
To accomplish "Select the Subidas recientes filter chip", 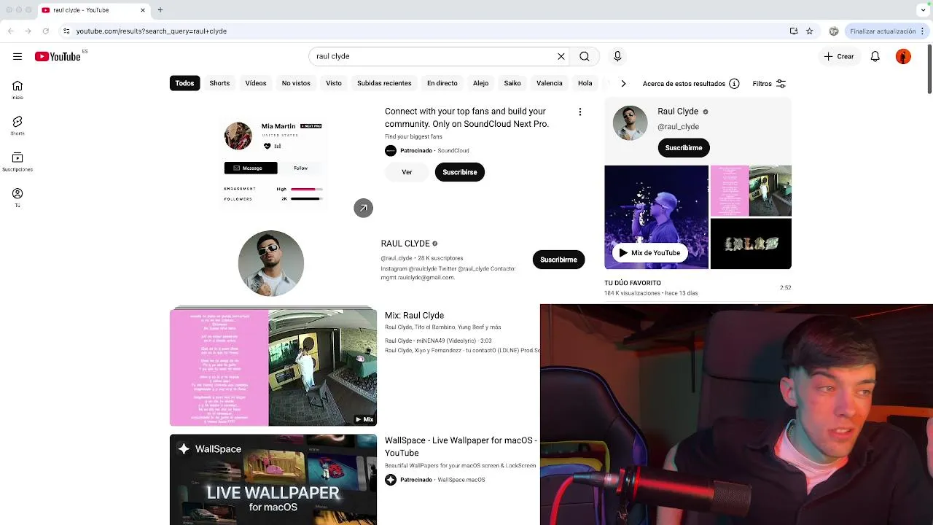I will [x=384, y=83].
